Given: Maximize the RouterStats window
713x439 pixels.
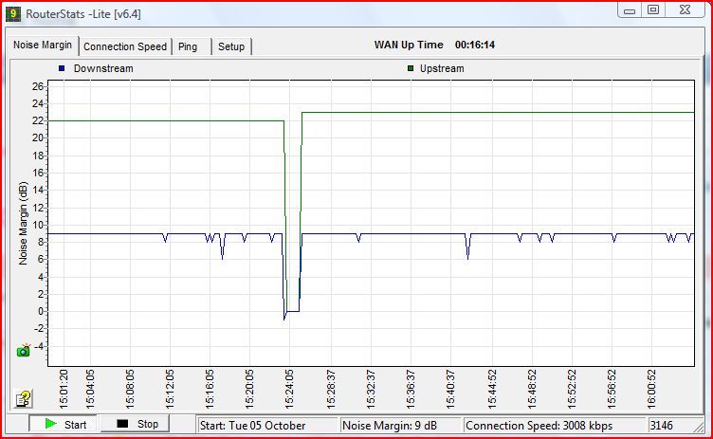Looking at the screenshot, I should 653,9.
